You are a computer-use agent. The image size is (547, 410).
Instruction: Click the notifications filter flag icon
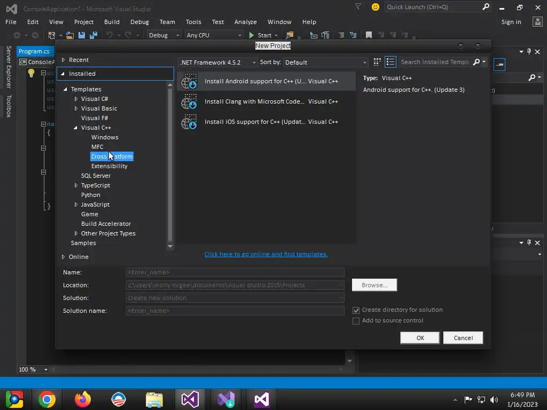pos(358,6)
